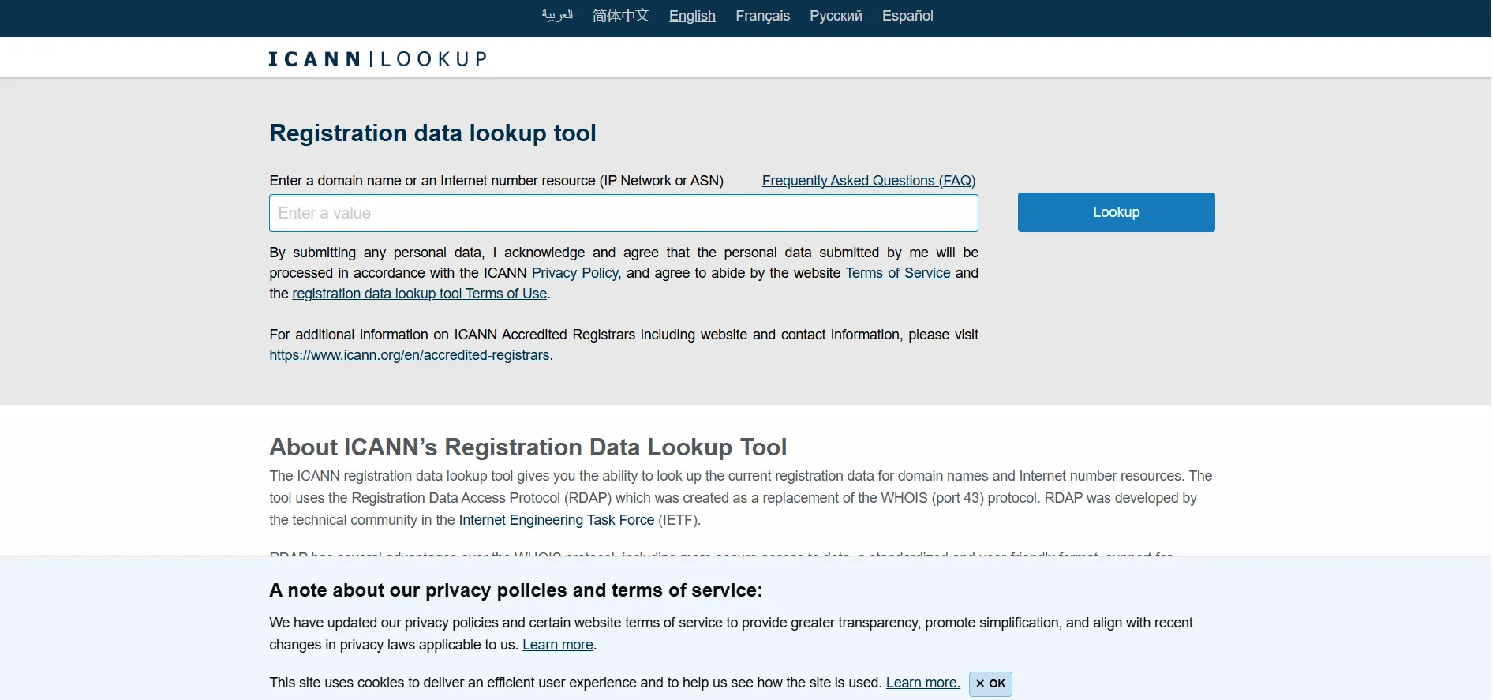Open registration data lookup tool Terms of Use
Viewport: 1493px width, 700px height.
coord(420,294)
